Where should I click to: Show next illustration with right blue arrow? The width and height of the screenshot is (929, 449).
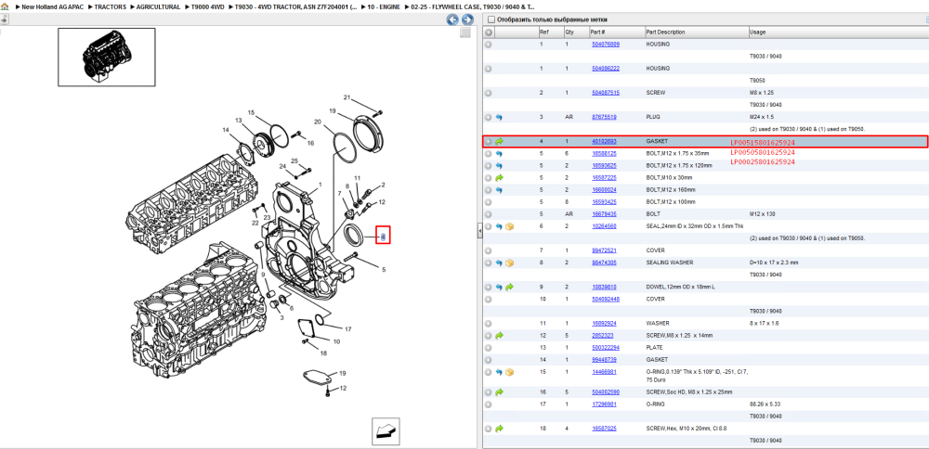467,19
